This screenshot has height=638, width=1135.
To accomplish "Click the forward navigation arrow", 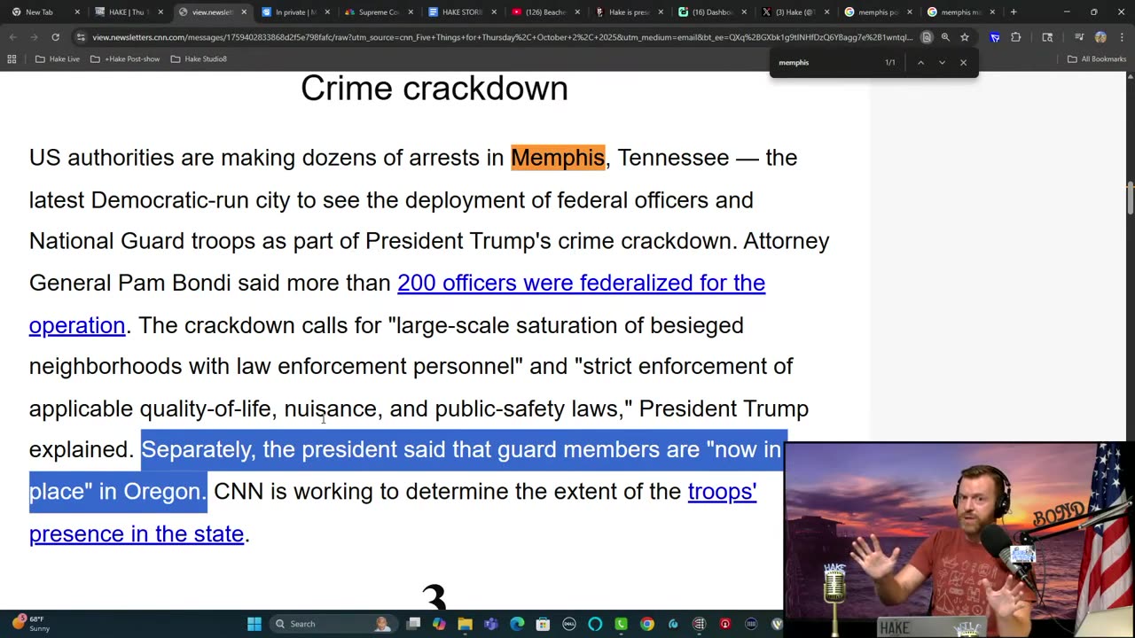I will tap(34, 37).
